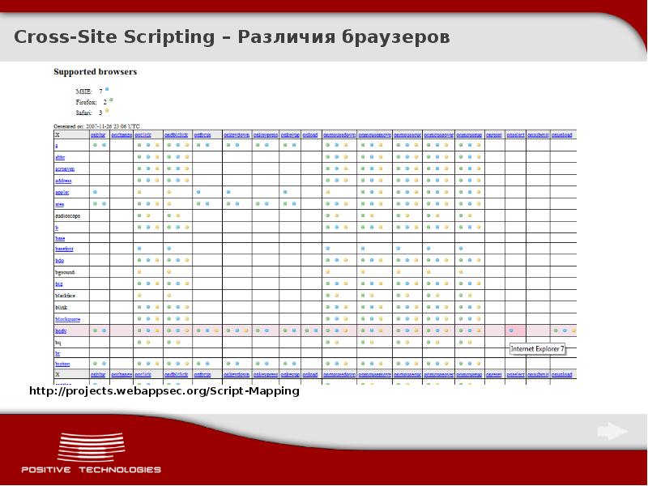
Task: Open the onunload column header link
Action: [562, 135]
